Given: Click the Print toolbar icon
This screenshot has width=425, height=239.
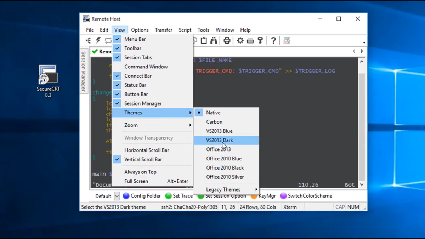Looking at the screenshot, I should point(227,41).
